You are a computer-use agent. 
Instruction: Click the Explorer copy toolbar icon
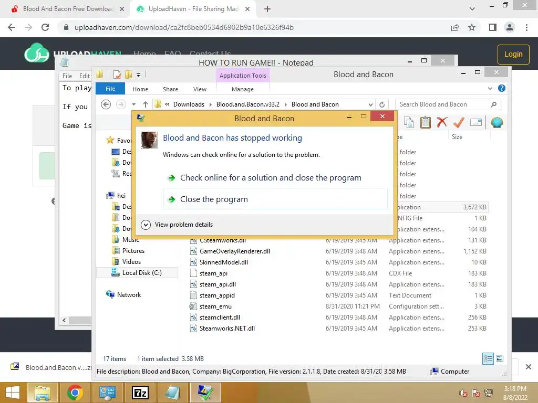409,122
